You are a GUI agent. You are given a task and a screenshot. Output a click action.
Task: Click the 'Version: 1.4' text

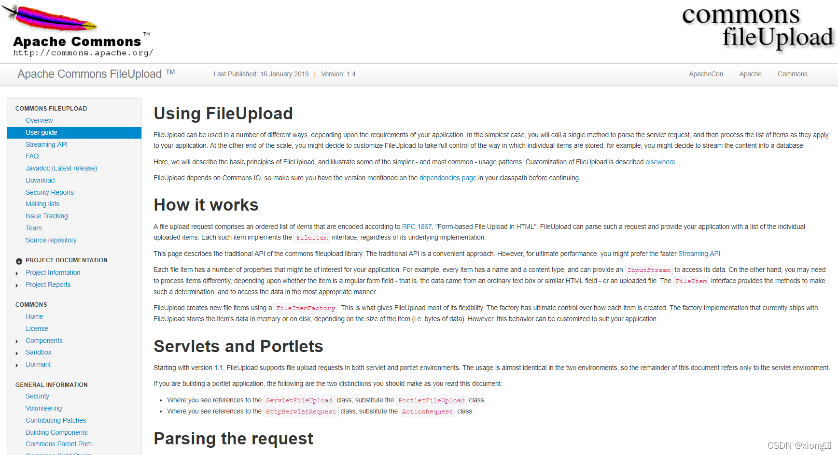point(338,74)
